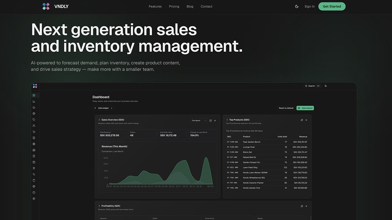Close the Sales Overview widget
Viewport: 392px width, 220px height.
click(215, 121)
